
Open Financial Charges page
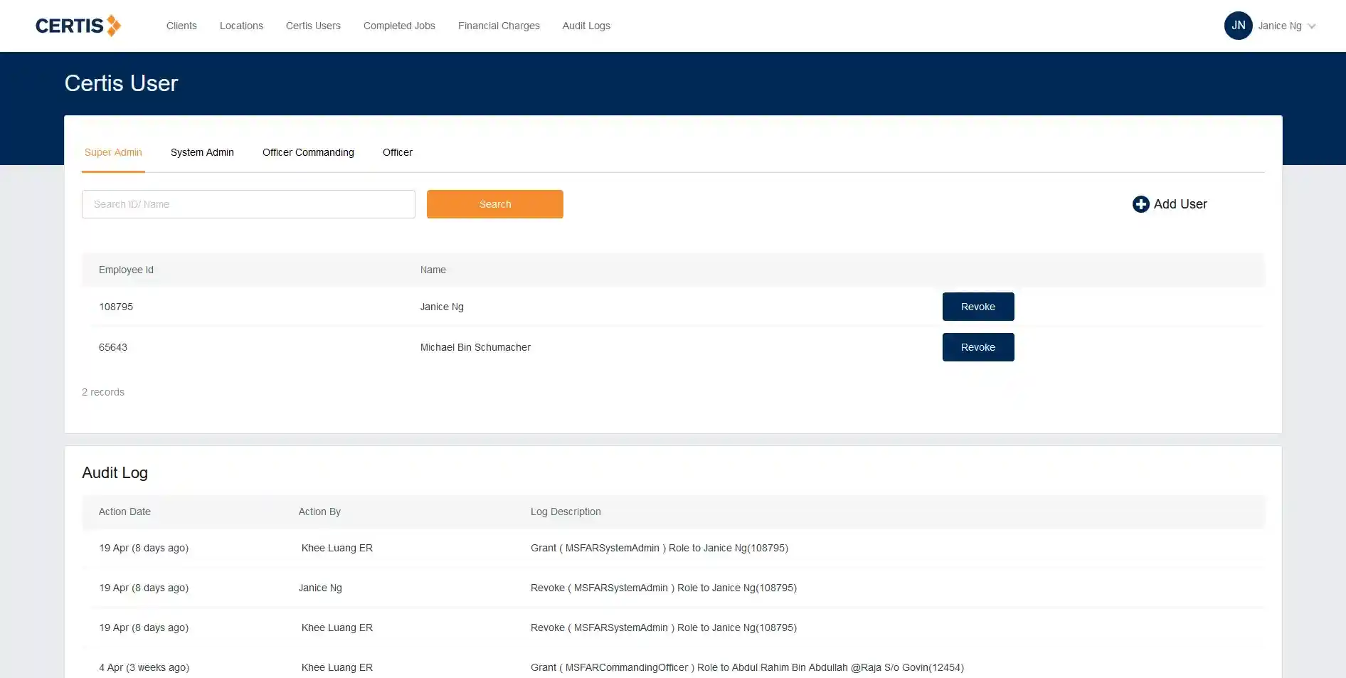point(499,26)
